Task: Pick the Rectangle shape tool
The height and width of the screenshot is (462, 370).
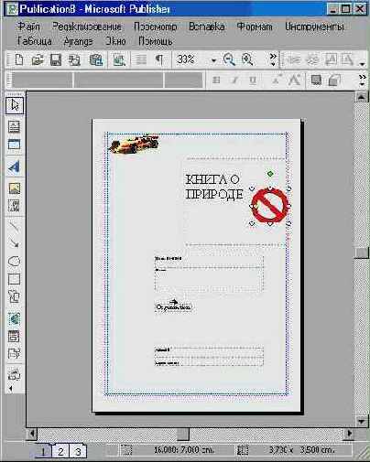Action: [14, 279]
